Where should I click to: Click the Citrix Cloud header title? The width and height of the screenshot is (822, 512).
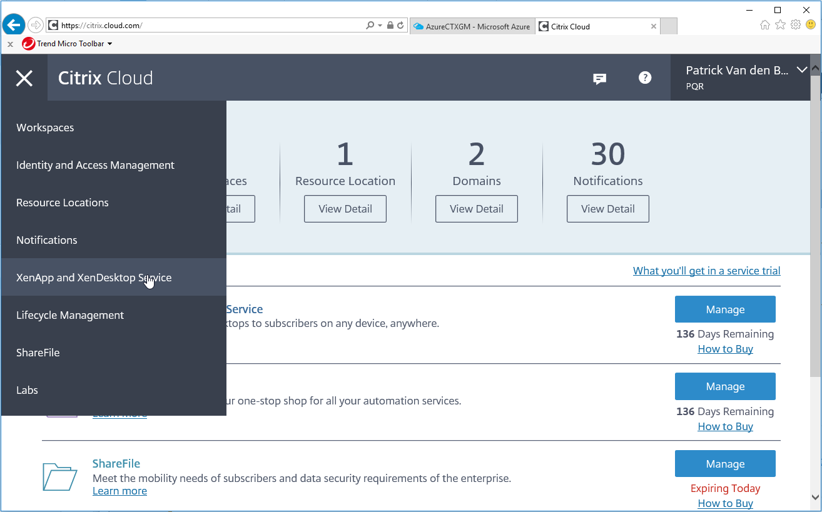pos(105,78)
